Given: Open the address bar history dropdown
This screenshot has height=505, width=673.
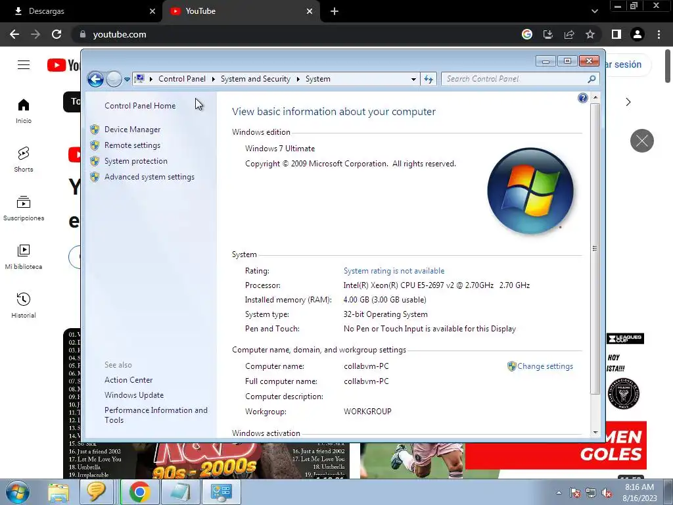Looking at the screenshot, I should (413, 79).
